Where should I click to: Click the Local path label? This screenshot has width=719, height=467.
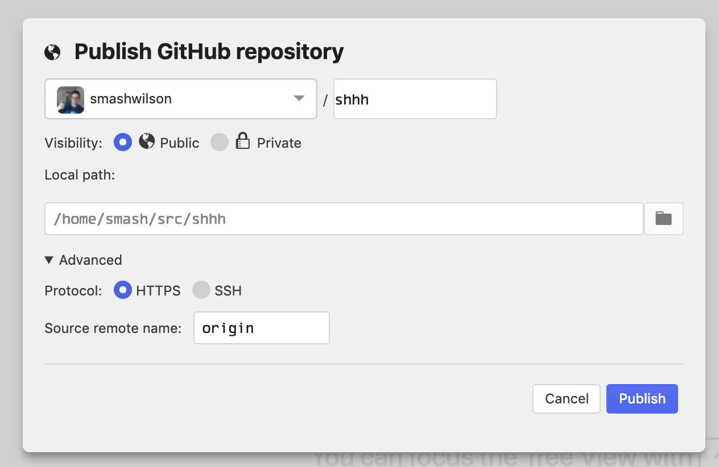point(79,175)
